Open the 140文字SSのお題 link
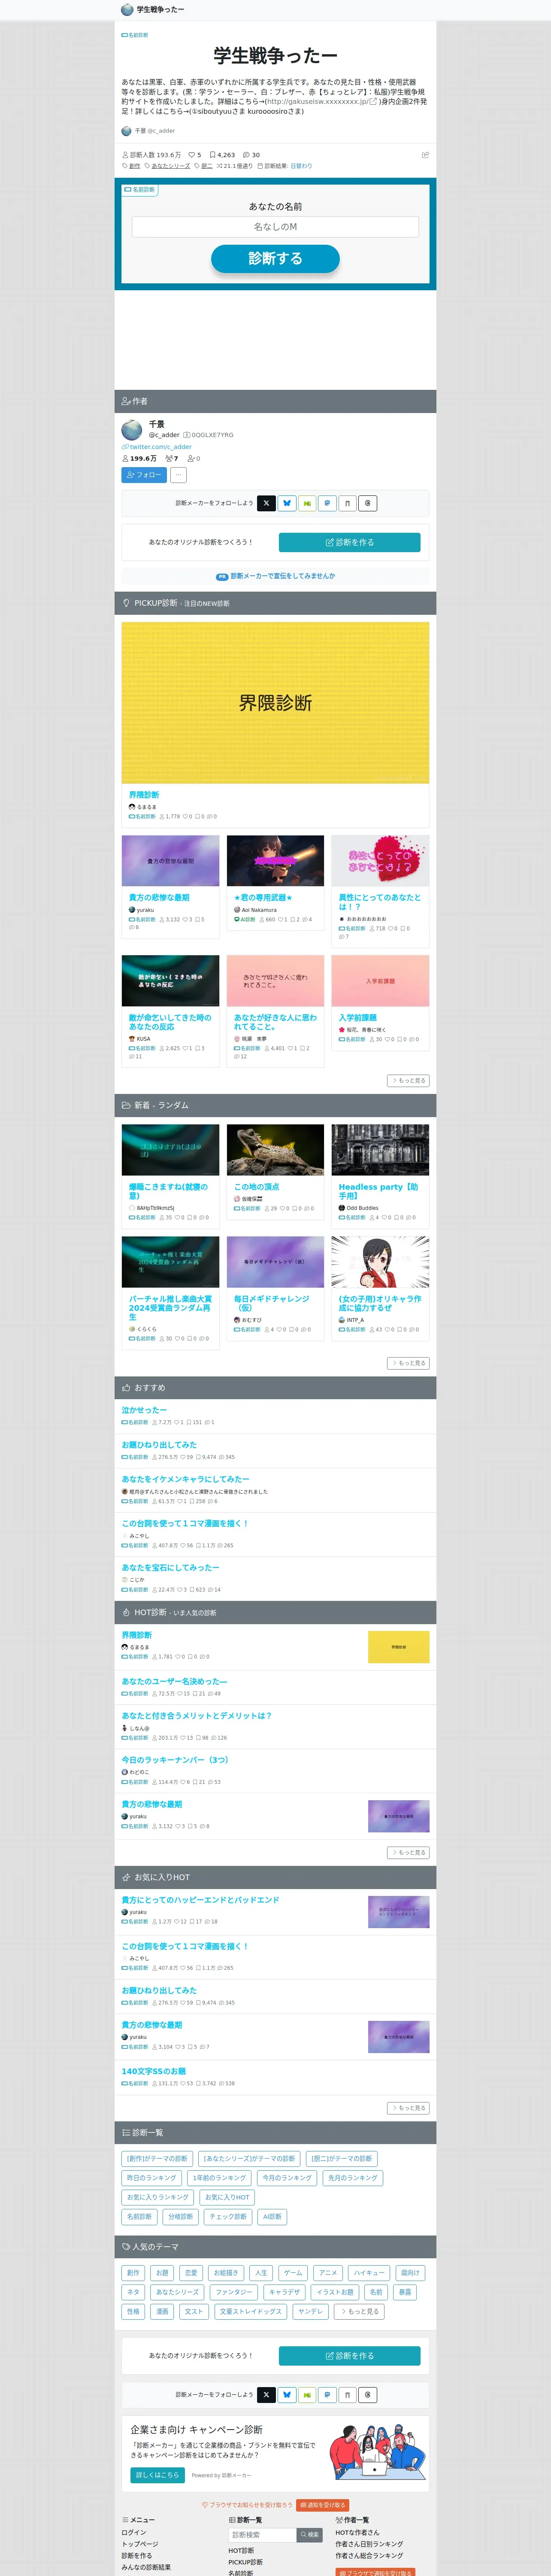This screenshot has width=551, height=2576. (x=153, y=2071)
